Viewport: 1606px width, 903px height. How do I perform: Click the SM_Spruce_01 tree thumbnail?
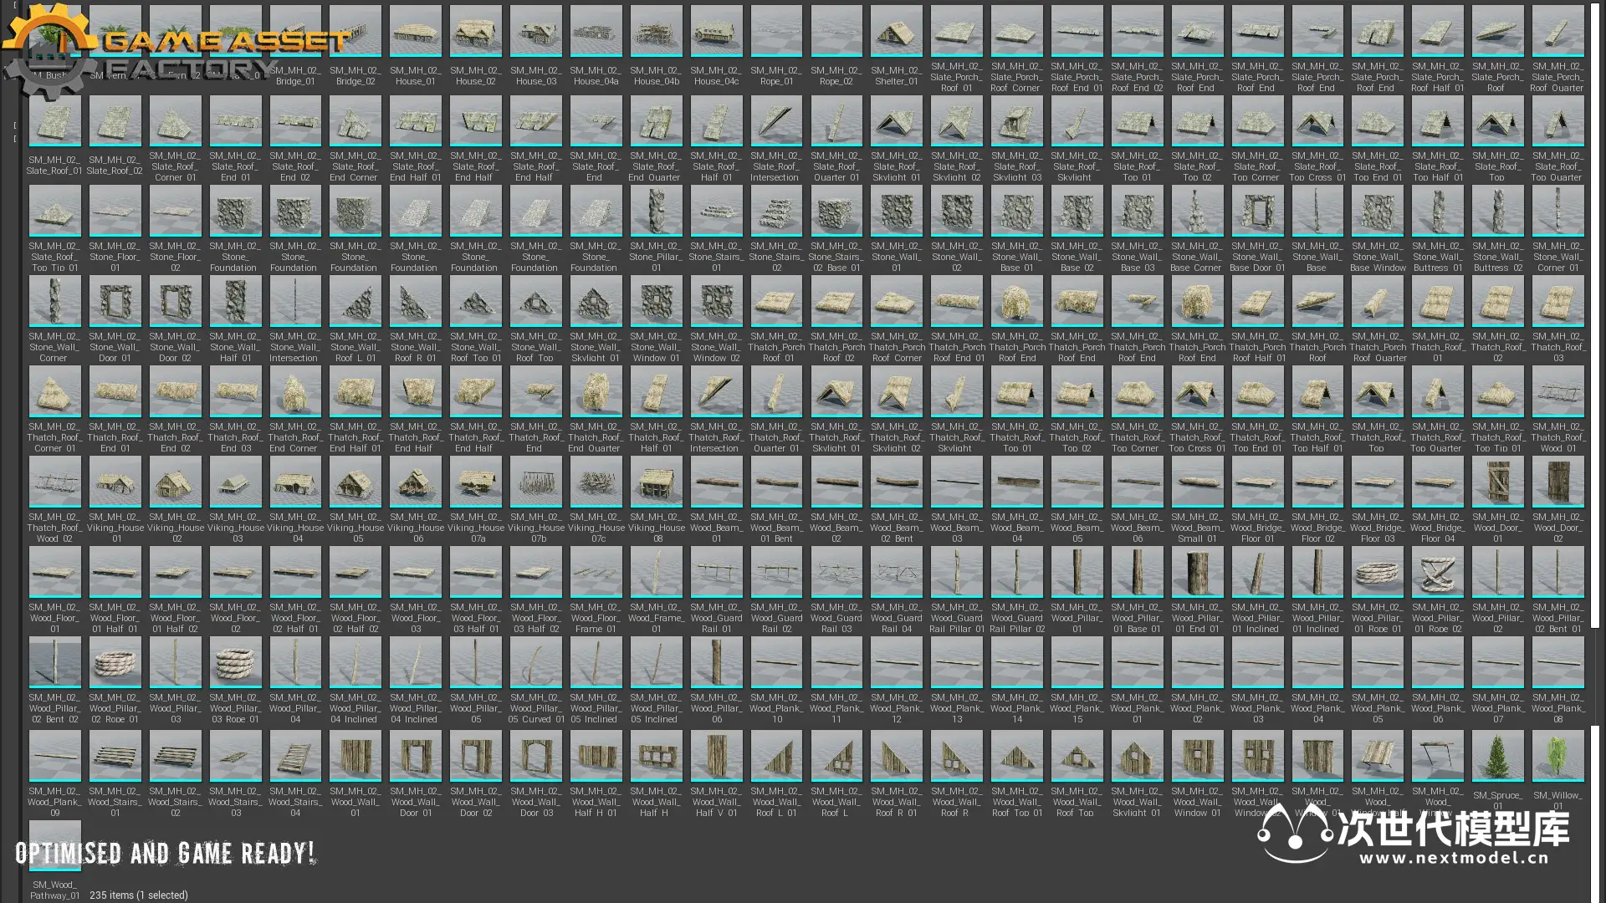(x=1497, y=756)
